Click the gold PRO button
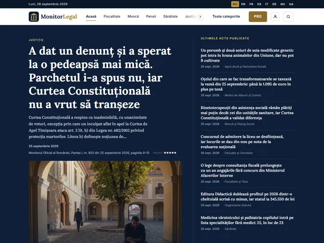This screenshot has height=243, width=324. coord(258,17)
